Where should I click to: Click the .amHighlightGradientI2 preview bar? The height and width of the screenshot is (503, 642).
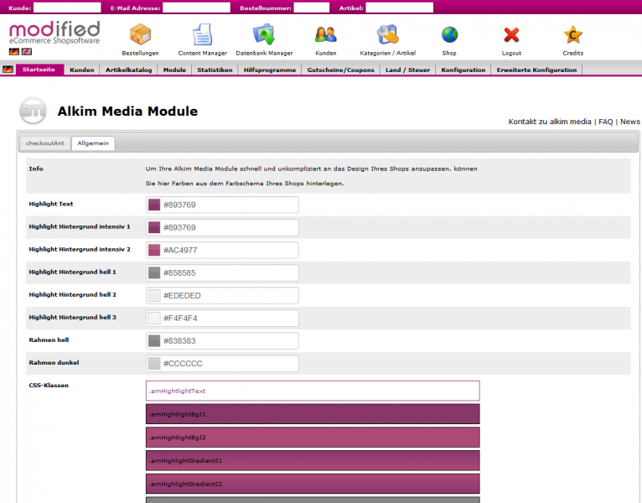313,484
